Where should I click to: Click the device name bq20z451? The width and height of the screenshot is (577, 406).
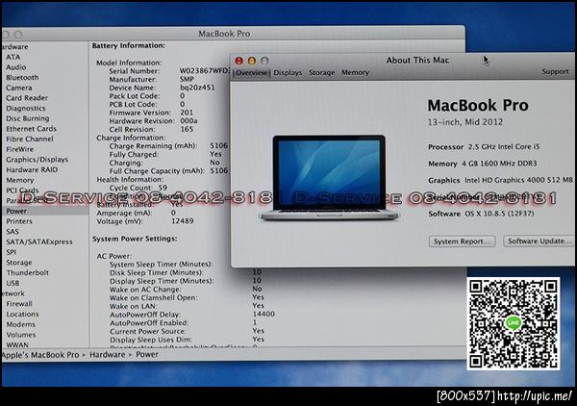[197, 88]
